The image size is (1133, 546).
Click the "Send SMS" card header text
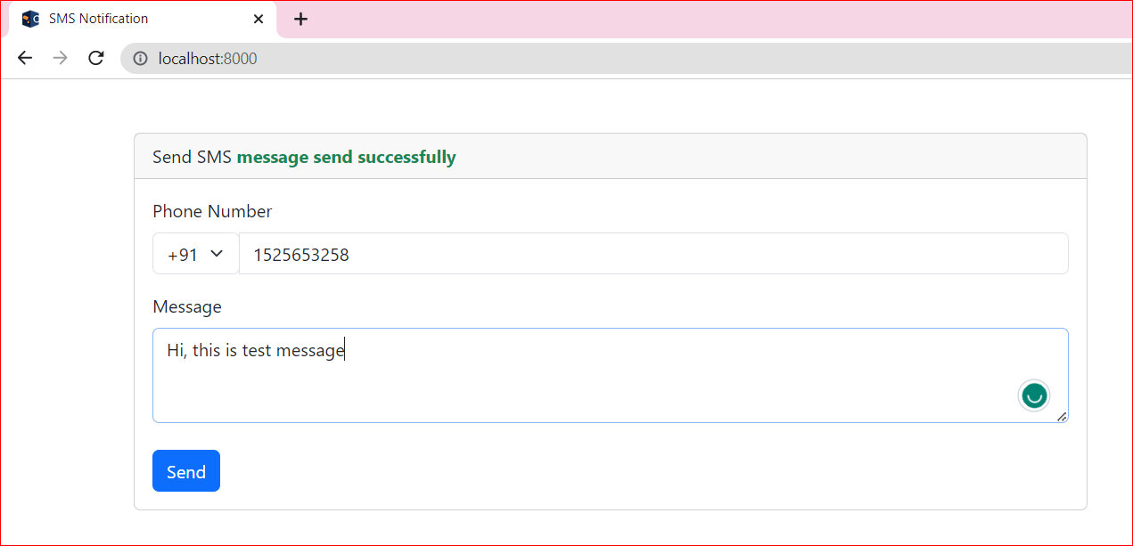tap(192, 158)
